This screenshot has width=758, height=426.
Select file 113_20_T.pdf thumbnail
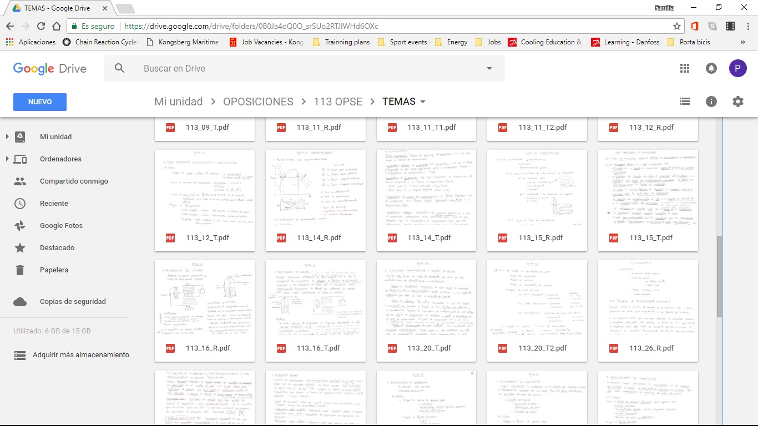426,298
